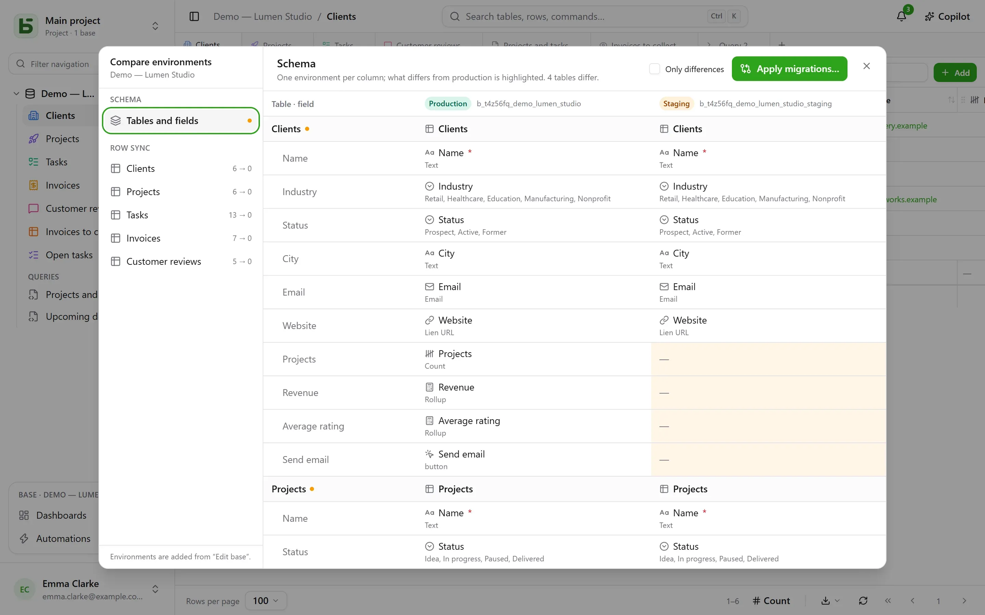This screenshot has height=615, width=985.
Task: Open Demo — Lumen Studio breadcrumb
Action: 263,16
